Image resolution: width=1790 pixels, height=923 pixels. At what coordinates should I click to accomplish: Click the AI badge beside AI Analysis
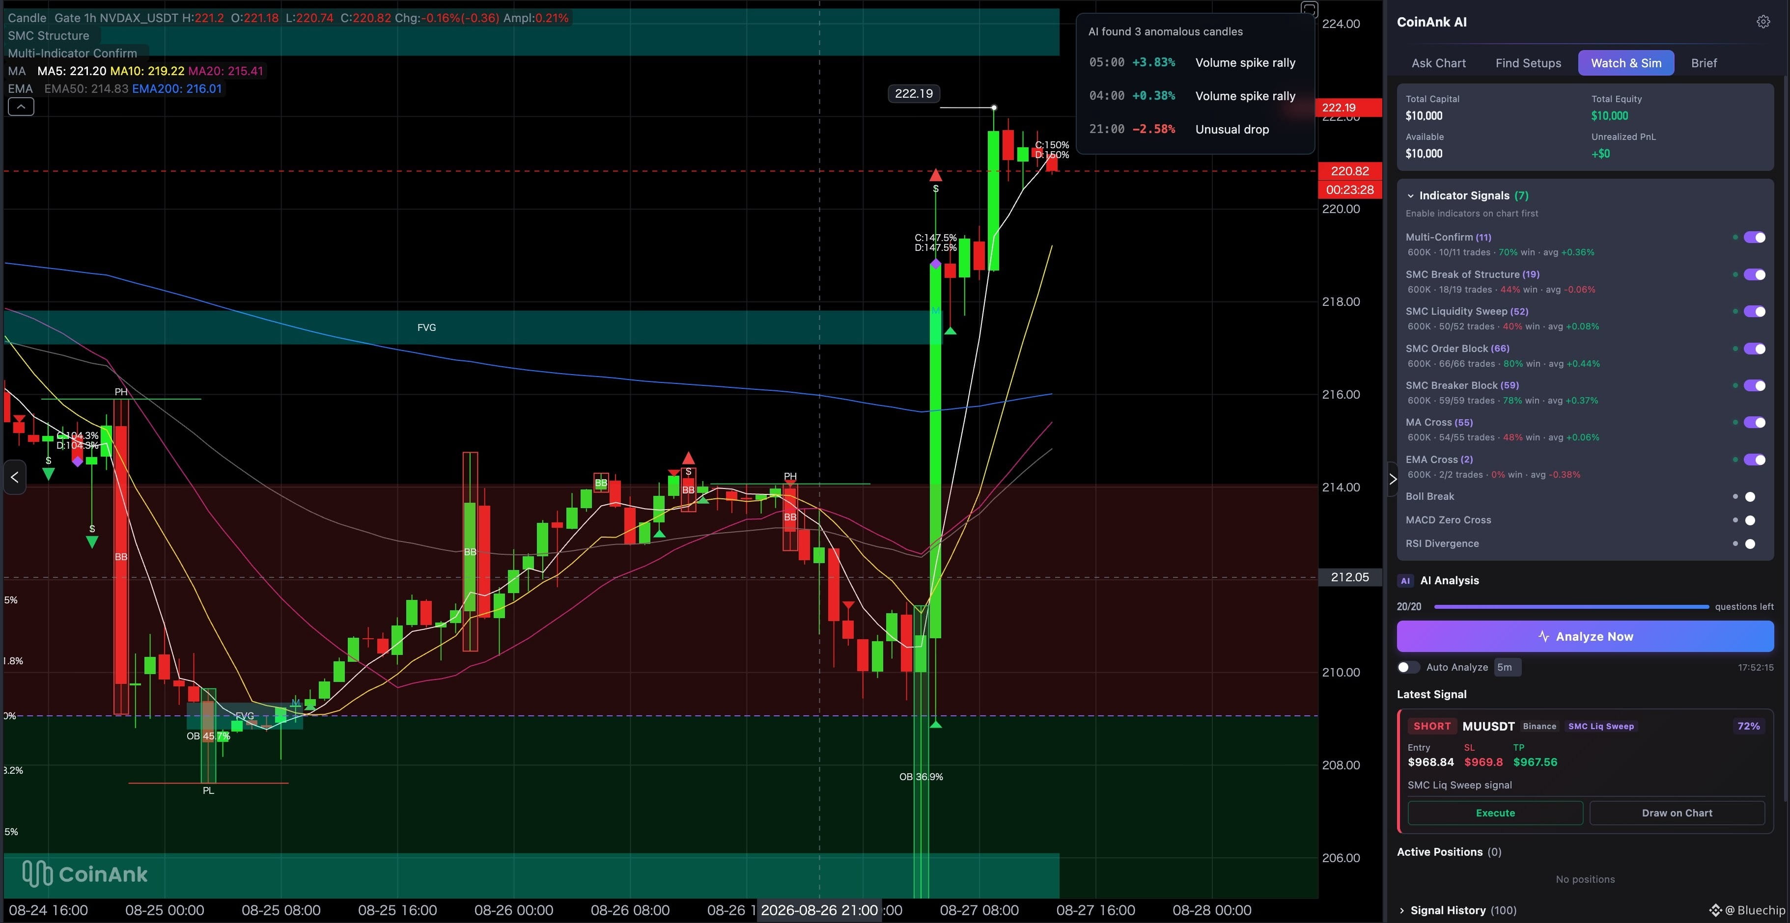click(1405, 581)
